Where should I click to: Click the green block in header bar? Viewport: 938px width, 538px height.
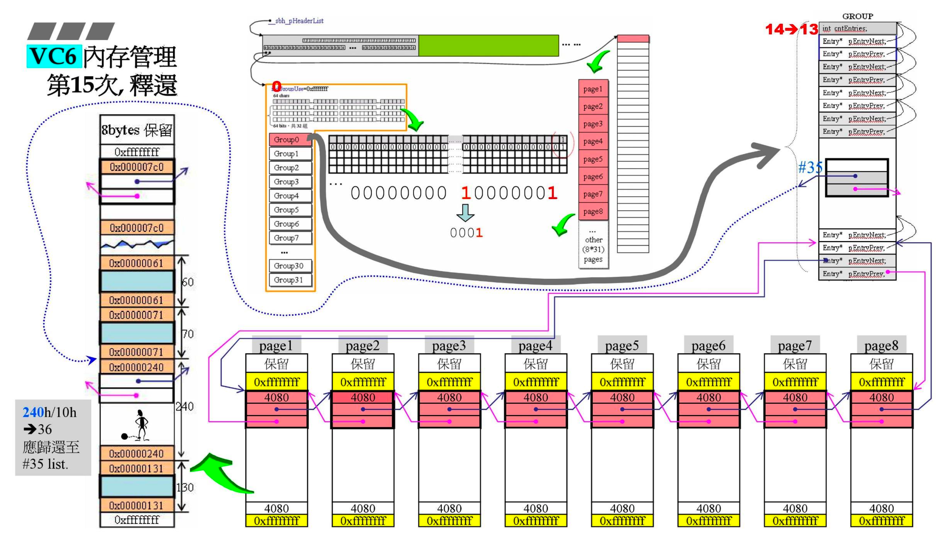pos(488,46)
